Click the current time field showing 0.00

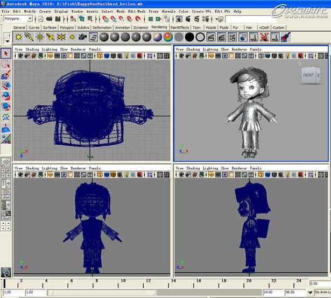(x=320, y=283)
